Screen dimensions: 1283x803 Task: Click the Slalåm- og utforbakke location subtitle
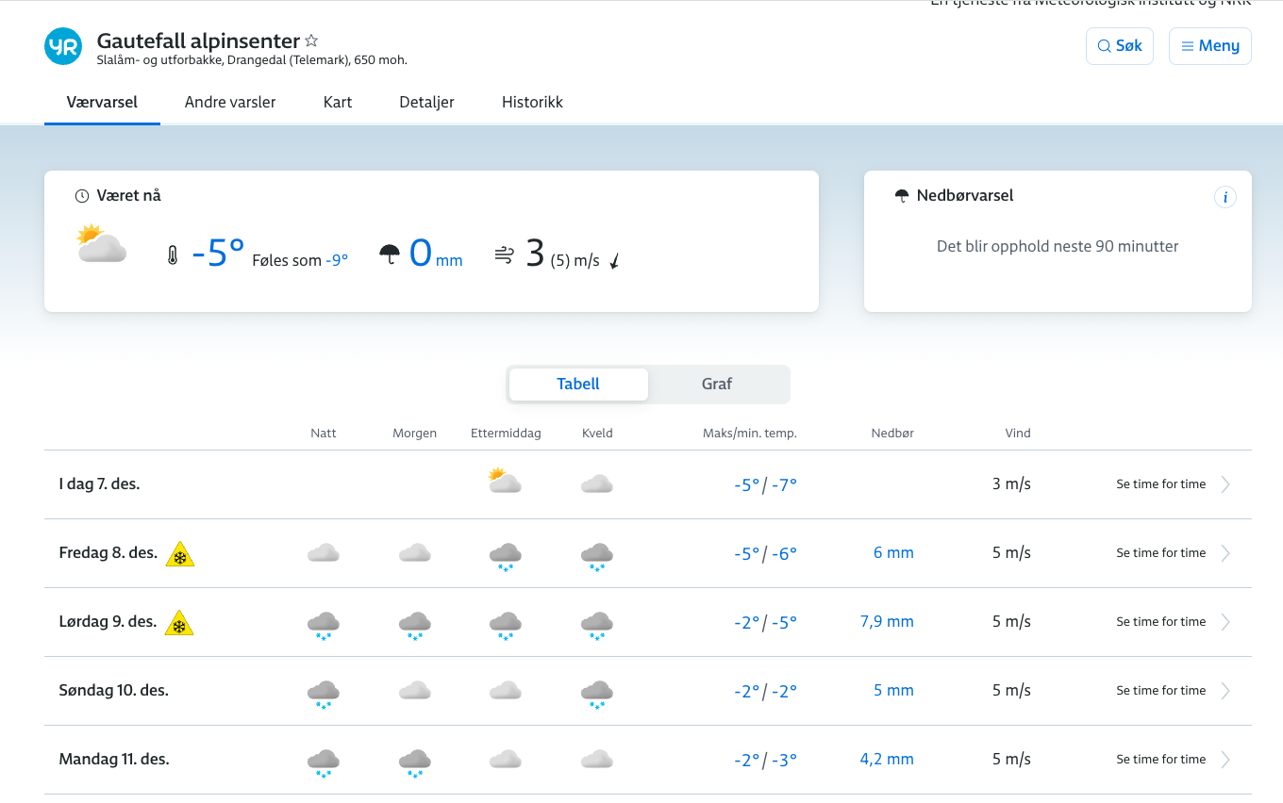[252, 61]
